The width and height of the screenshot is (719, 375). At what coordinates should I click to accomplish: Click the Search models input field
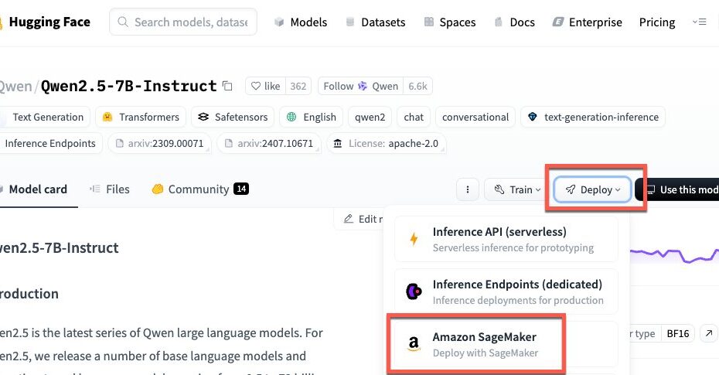[183, 22]
